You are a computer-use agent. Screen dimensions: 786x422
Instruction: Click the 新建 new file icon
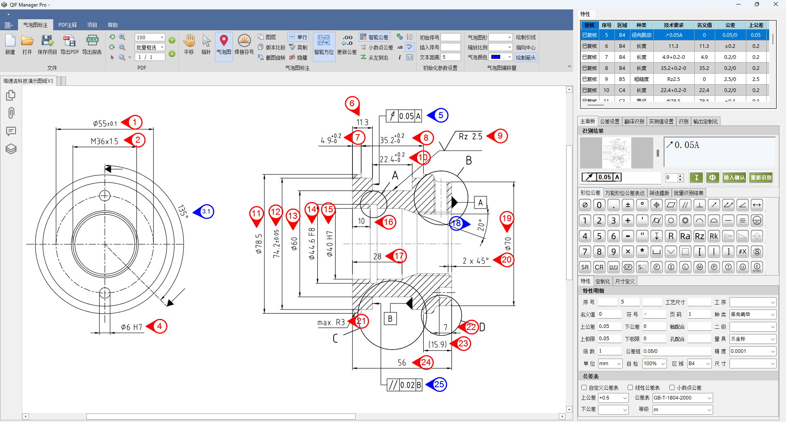[x=10, y=45]
